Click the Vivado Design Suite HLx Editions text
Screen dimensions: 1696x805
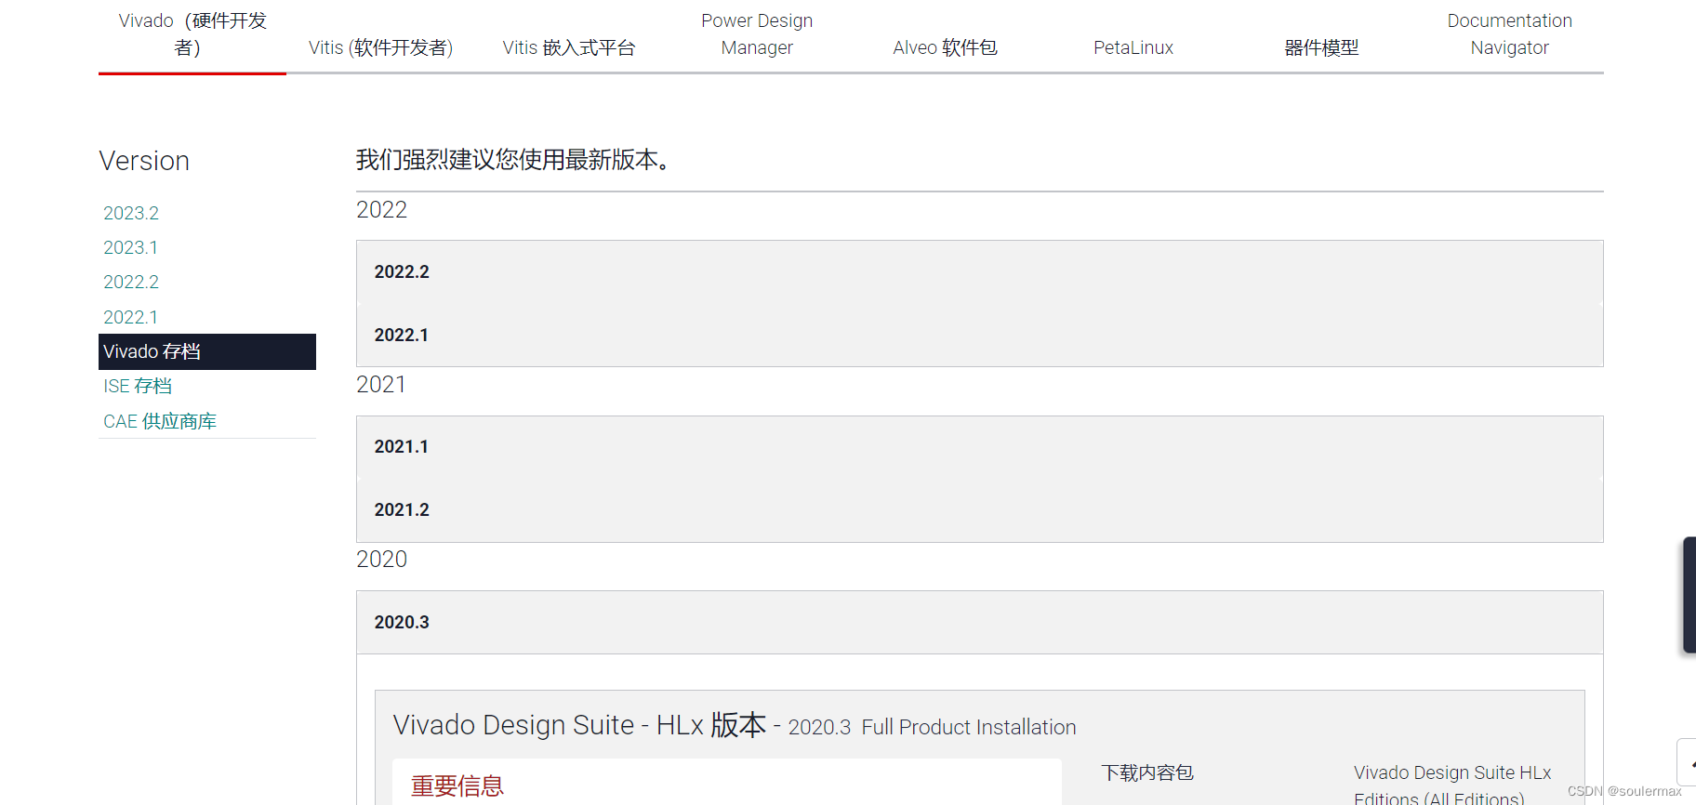point(1452,785)
